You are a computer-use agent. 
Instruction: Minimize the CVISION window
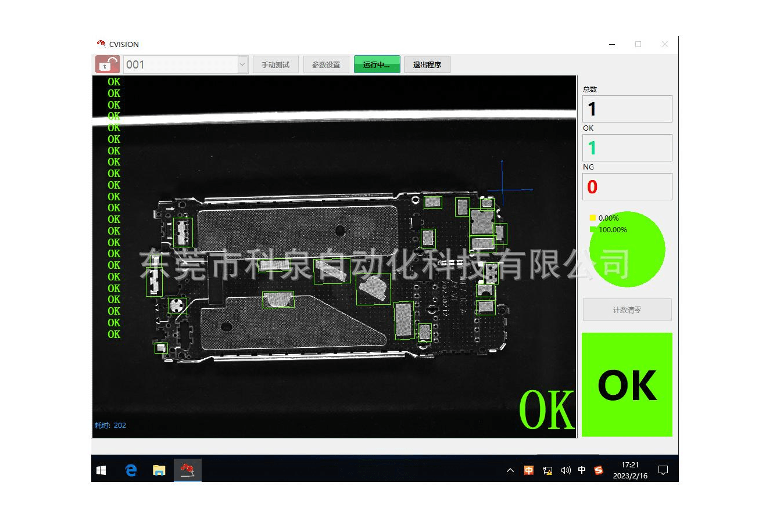click(x=611, y=44)
